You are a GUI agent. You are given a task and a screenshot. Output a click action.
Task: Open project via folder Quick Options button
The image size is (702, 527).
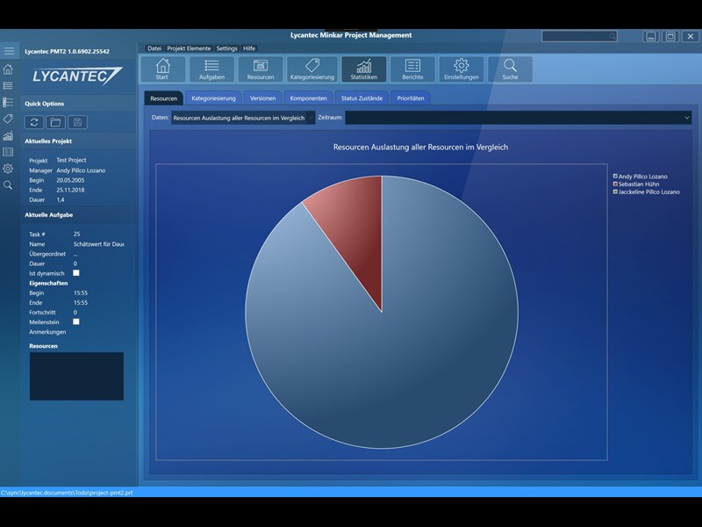pos(55,122)
